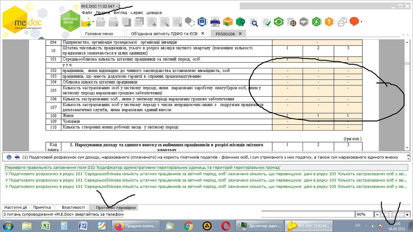Open Word from the taskbar

83,226
